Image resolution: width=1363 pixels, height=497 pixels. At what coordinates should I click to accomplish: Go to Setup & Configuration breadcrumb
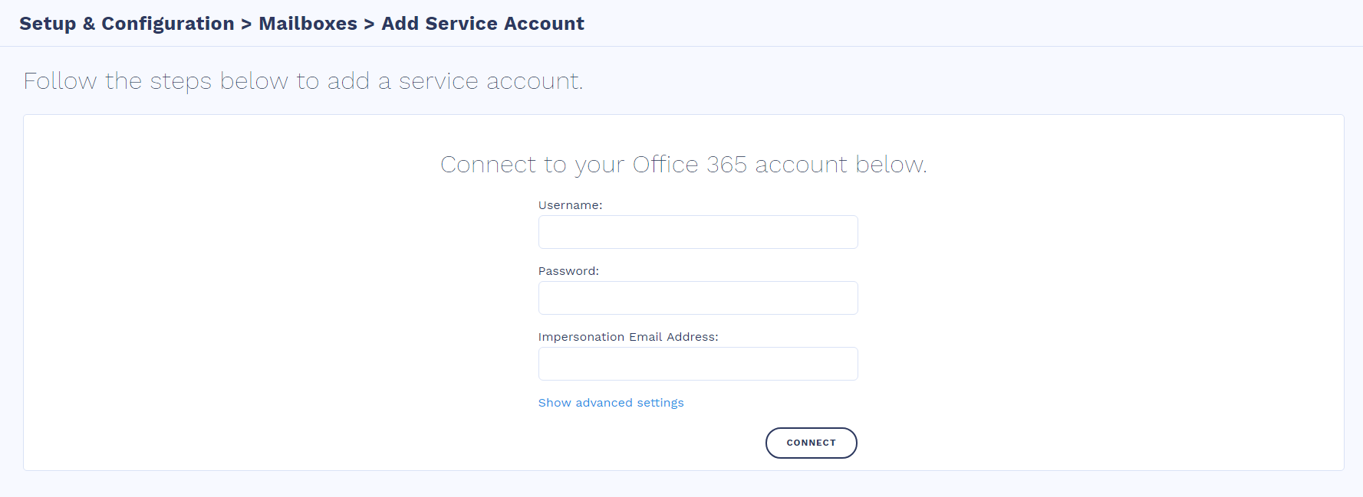pos(127,24)
